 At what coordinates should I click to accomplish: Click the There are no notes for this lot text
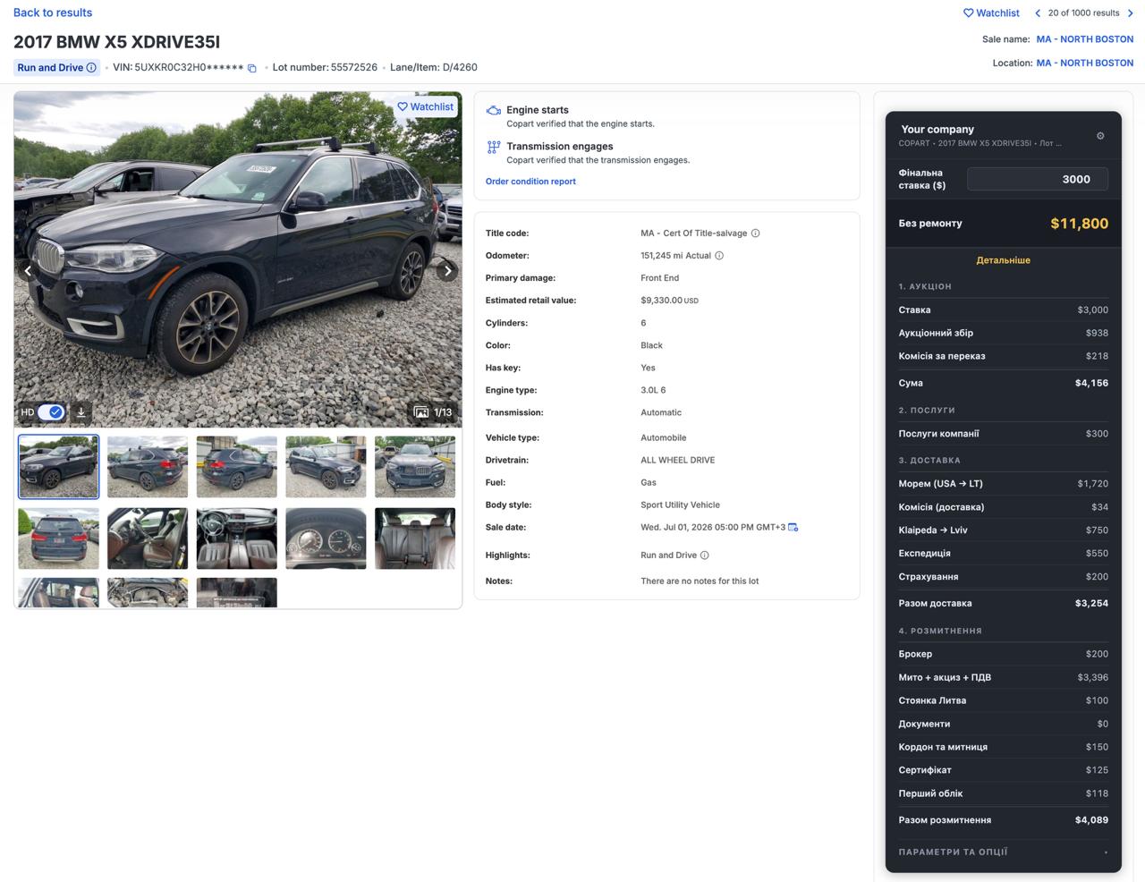pyautogui.click(x=700, y=581)
